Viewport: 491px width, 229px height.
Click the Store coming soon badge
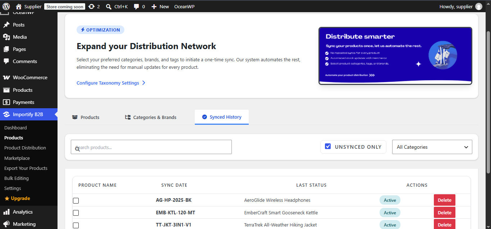(x=65, y=6)
